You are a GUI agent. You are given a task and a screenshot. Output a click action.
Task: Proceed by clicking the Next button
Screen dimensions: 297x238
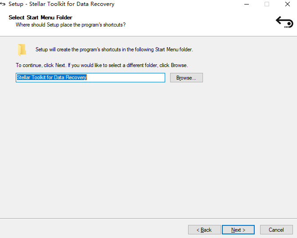pos(238,230)
